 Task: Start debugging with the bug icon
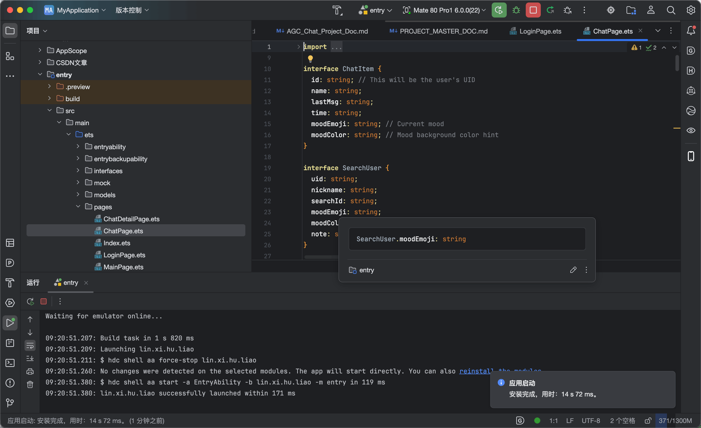(x=516, y=10)
